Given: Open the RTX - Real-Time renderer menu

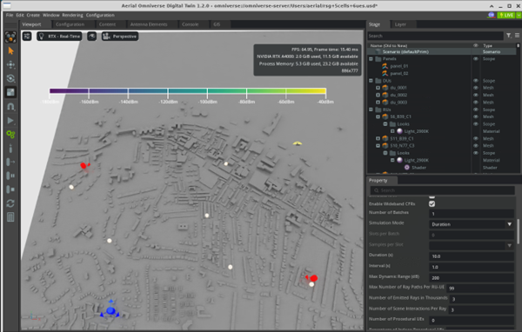Looking at the screenshot, I should pyautogui.click(x=60, y=37).
